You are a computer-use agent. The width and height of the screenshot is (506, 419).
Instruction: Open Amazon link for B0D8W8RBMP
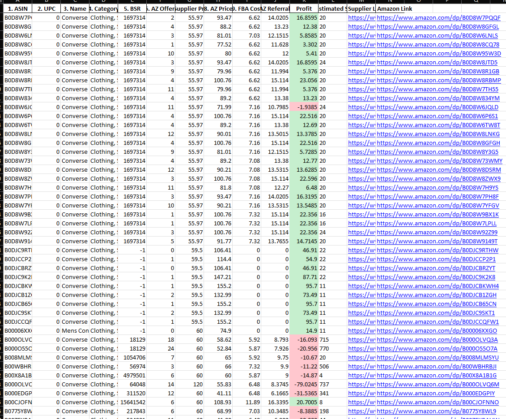tap(439, 80)
